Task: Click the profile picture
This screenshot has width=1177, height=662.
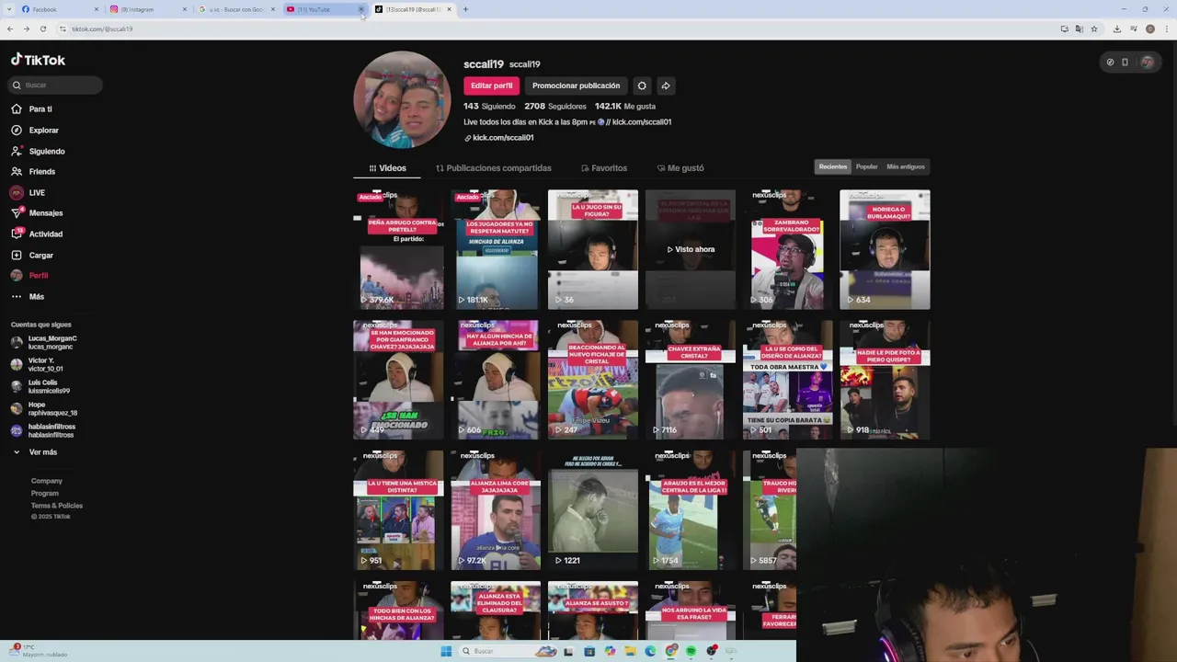Action: pos(402,99)
